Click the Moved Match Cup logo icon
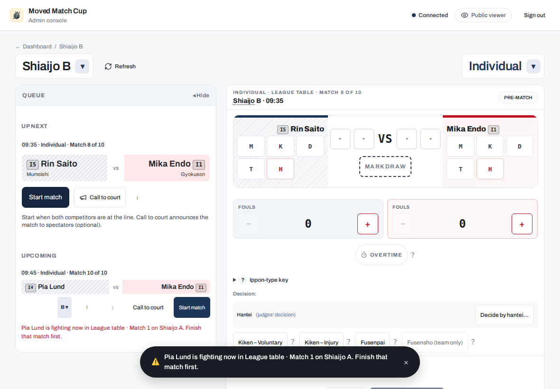 pos(17,15)
